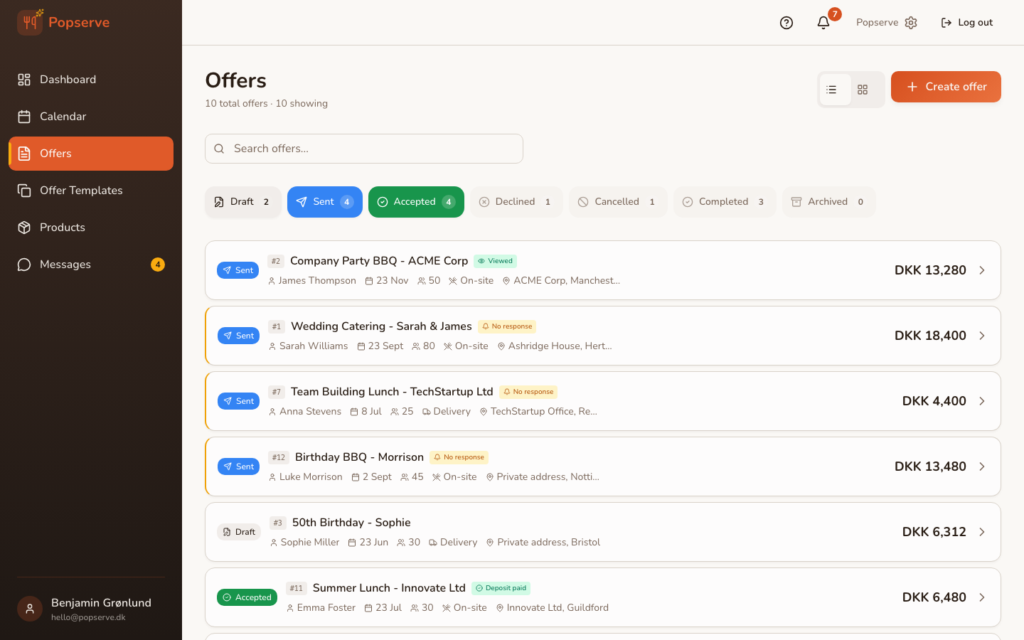Expand the Company Party BBQ offer
Viewport: 1024px width, 640px height.
pos(982,270)
